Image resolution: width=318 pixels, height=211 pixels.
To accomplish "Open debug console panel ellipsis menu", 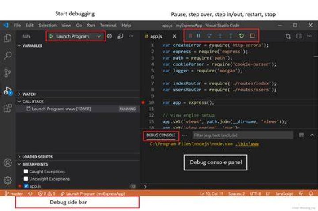I will pos(185,135).
